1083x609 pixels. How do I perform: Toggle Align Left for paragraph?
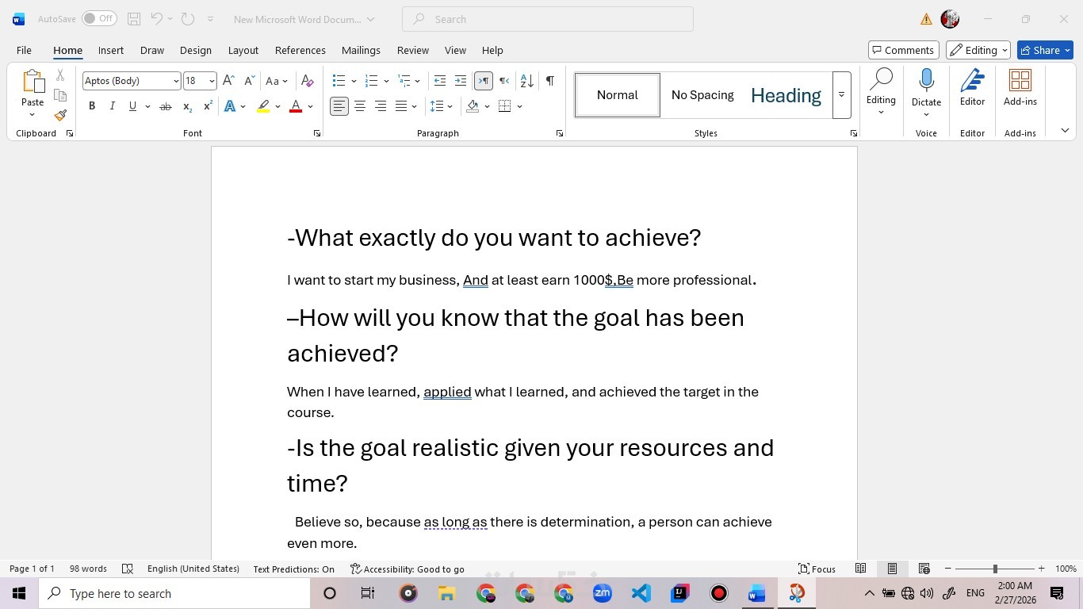[x=339, y=106]
